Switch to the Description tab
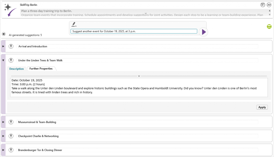This screenshot has height=157, width=274. 17,69
